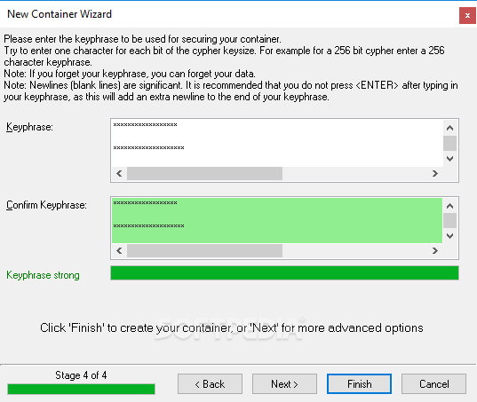
Task: Click the Finish button
Action: click(359, 383)
